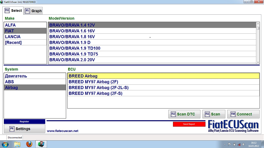Screen dimensions: 264x148
Task: Open the [Recent] make entry
Action: (25, 42)
